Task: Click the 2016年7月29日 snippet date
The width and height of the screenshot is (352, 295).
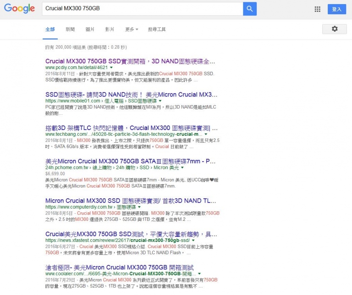Action: click(x=60, y=280)
